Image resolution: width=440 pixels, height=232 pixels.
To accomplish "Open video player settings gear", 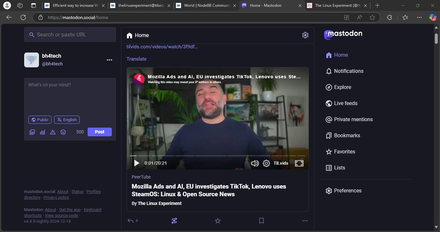I will [x=266, y=163].
